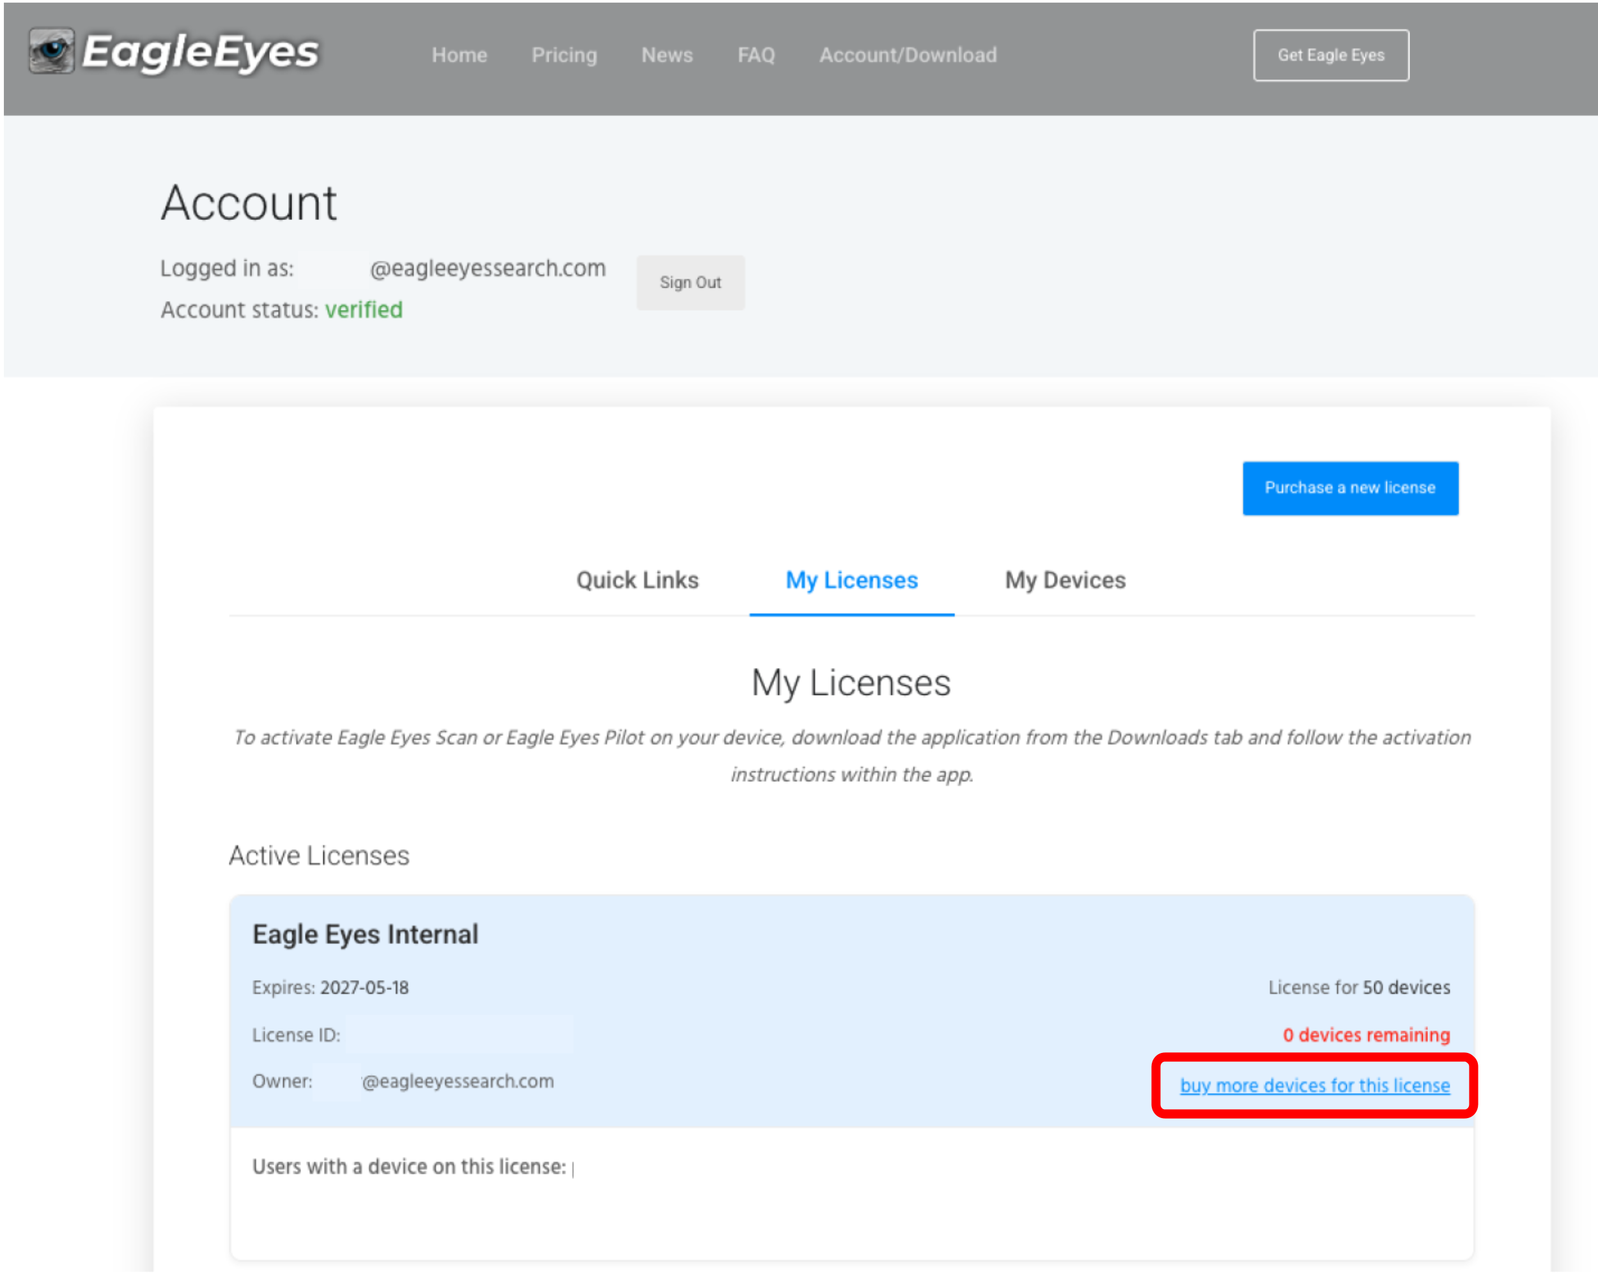Go to the Pricing page
Viewport: 1598px width, 1276px height.
[563, 55]
